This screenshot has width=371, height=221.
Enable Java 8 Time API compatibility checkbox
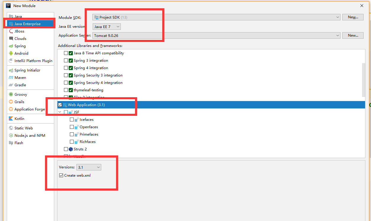coord(66,53)
